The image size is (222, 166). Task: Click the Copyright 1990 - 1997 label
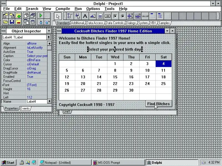87,105
